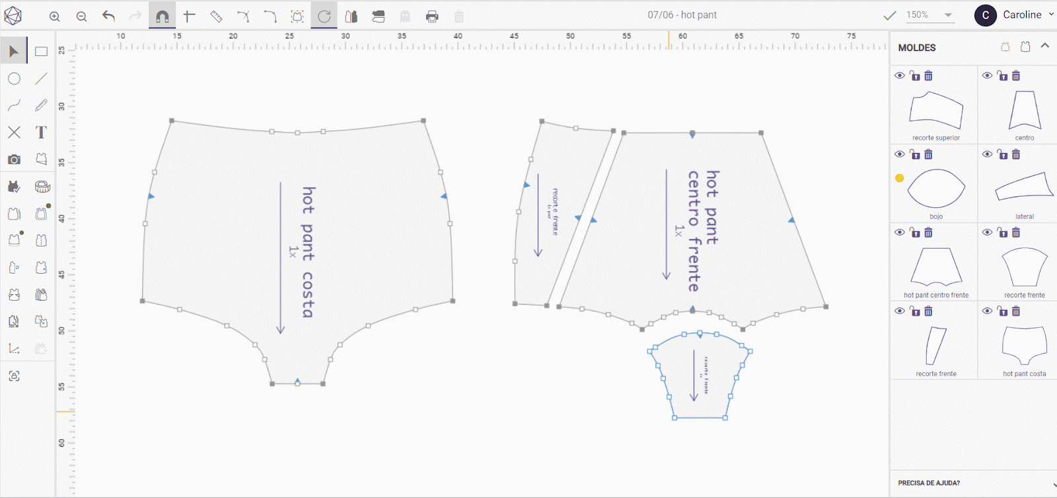Expand the Caroline user menu

1050,14
